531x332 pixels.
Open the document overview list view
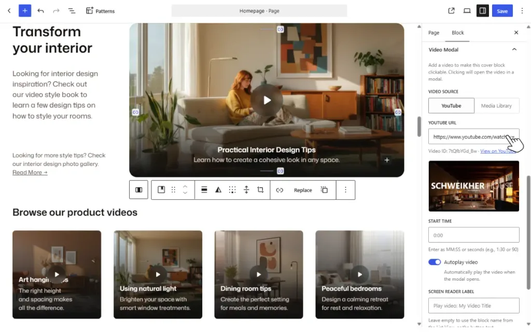pyautogui.click(x=72, y=11)
